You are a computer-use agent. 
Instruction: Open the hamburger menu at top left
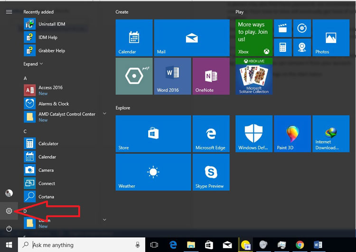[9, 12]
